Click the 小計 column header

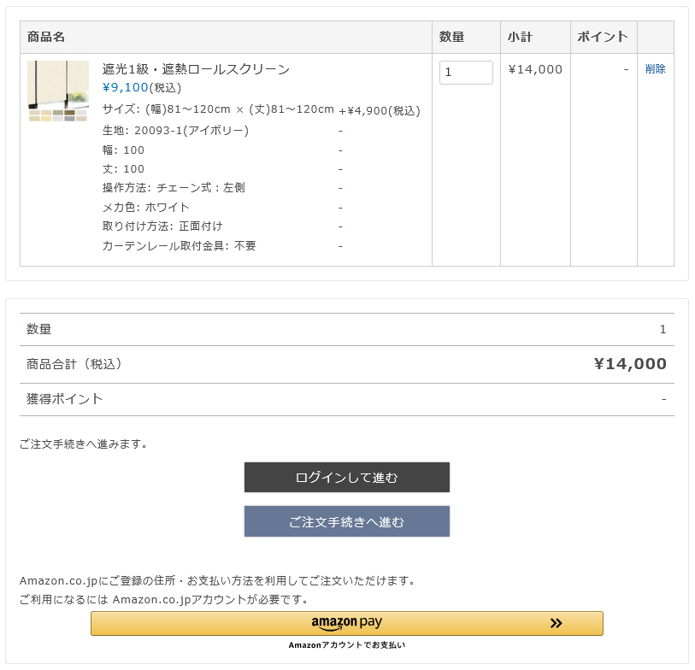[x=520, y=37]
